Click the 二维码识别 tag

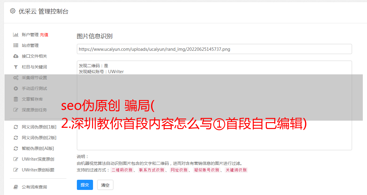(122, 170)
